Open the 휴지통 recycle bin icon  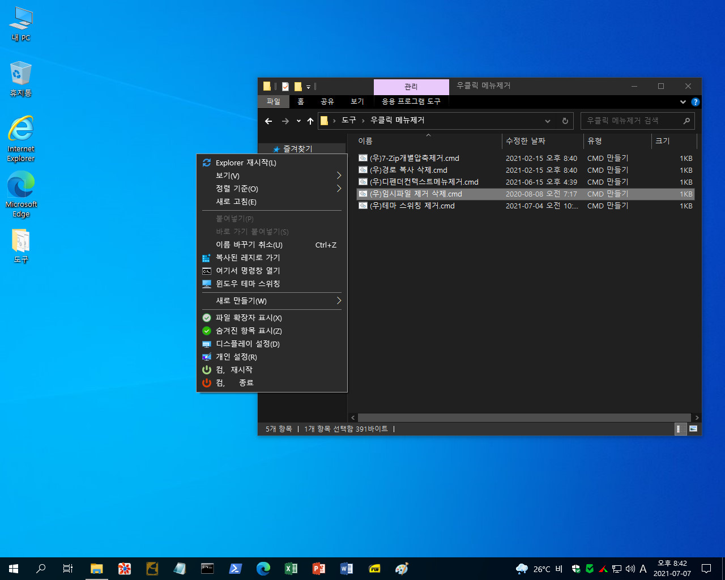click(x=21, y=79)
